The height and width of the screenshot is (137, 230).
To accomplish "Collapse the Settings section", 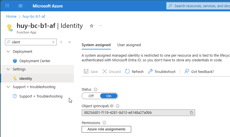I will [x=8, y=69].
